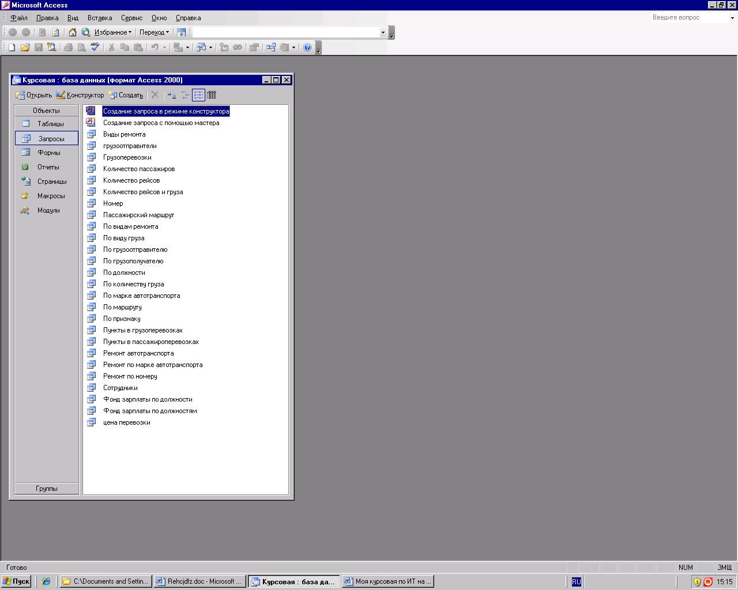
Task: Click the Office Links icon
Action: (x=178, y=47)
